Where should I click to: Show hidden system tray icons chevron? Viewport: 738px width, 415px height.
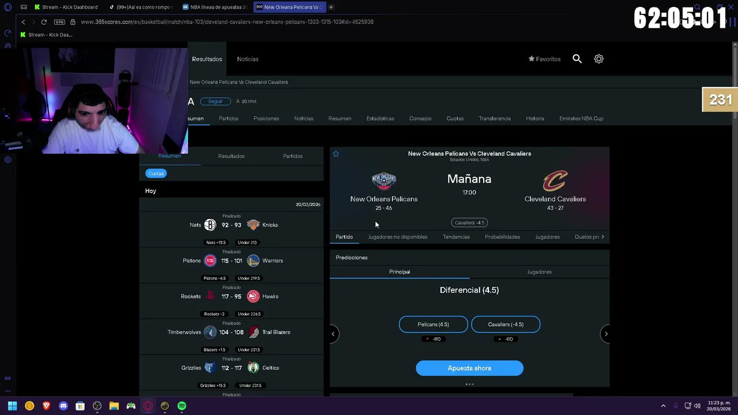pyautogui.click(x=663, y=406)
